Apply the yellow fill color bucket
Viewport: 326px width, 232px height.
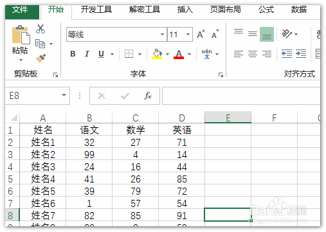tap(157, 54)
